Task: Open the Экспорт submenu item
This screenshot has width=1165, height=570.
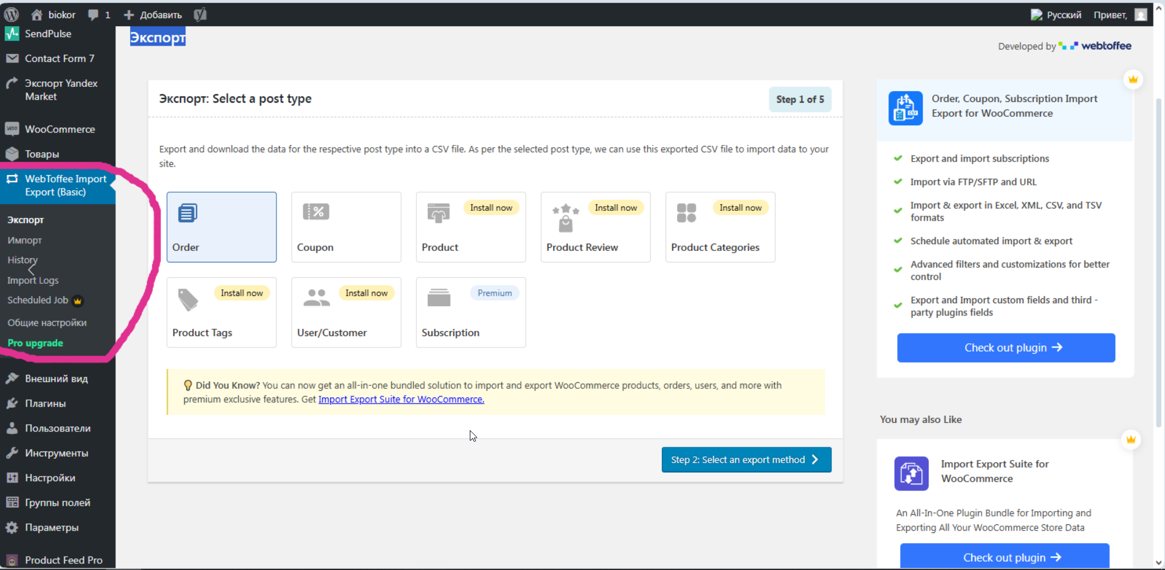Action: coord(26,220)
